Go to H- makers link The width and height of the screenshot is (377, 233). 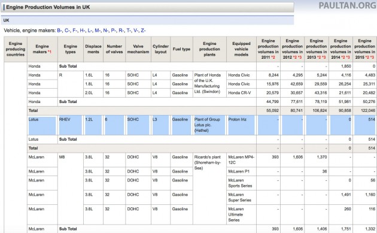83,31
